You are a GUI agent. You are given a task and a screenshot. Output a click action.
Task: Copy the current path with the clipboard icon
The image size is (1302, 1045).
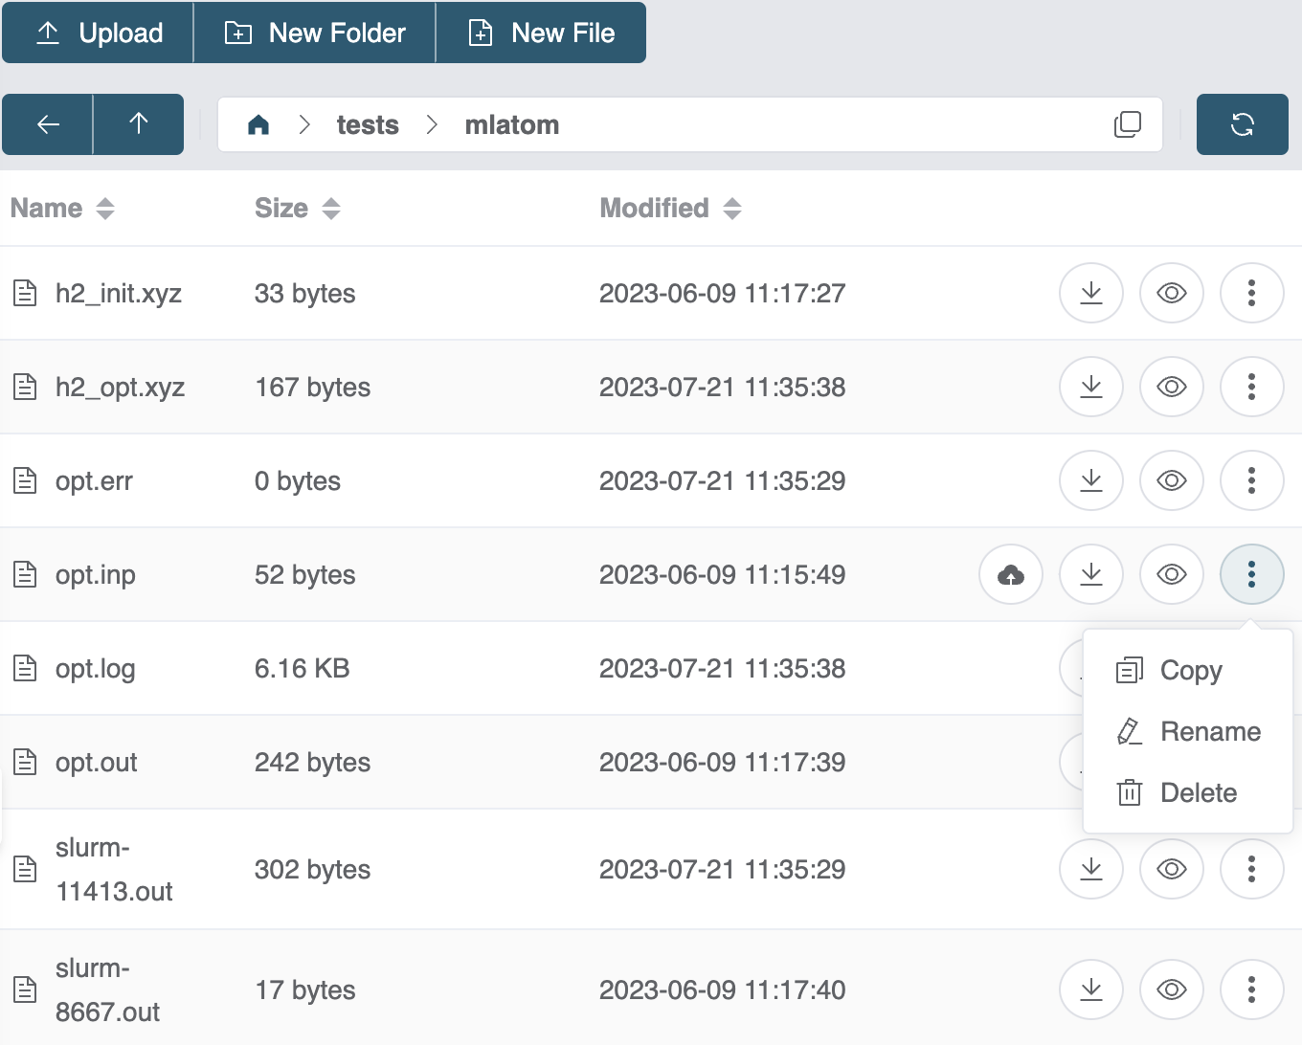pyautogui.click(x=1128, y=124)
